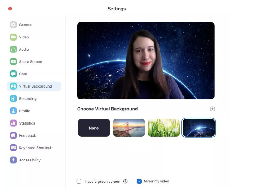Click the Audio headphones icon
Viewport: 256px width, 189px height.
pyautogui.click(x=13, y=49)
